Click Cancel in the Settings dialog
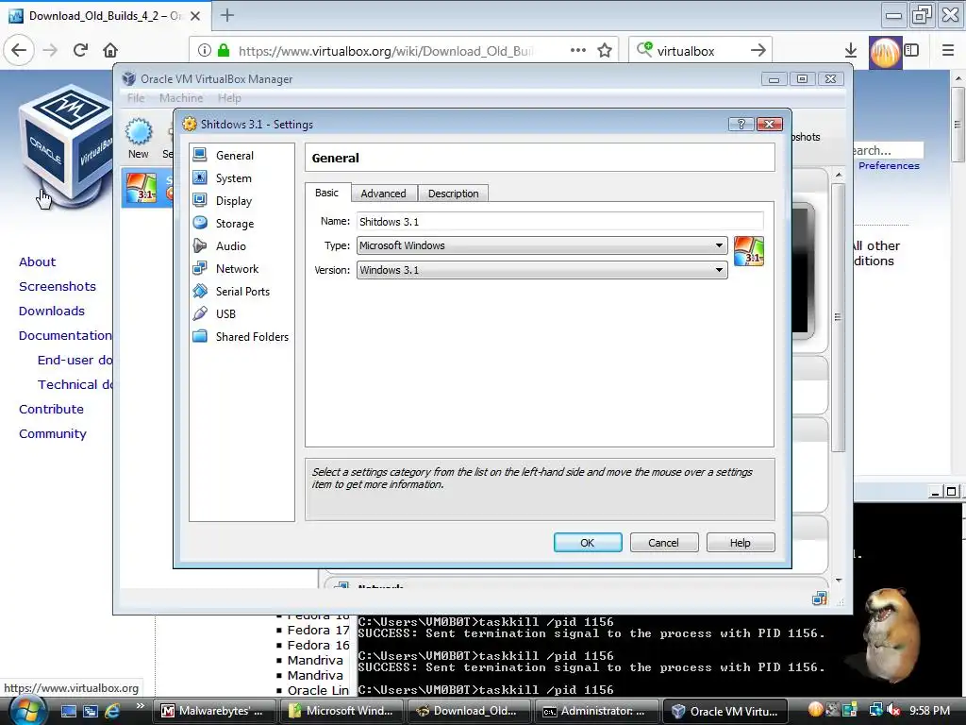 (663, 543)
